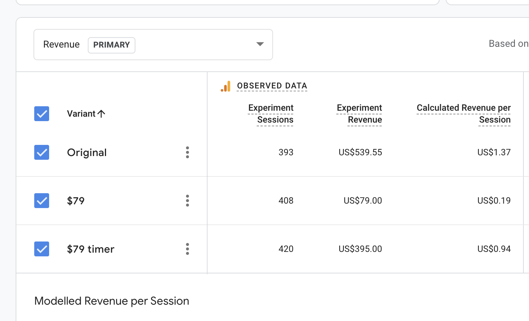Select the Original variant name
This screenshot has height=321, width=529.
coord(87,153)
